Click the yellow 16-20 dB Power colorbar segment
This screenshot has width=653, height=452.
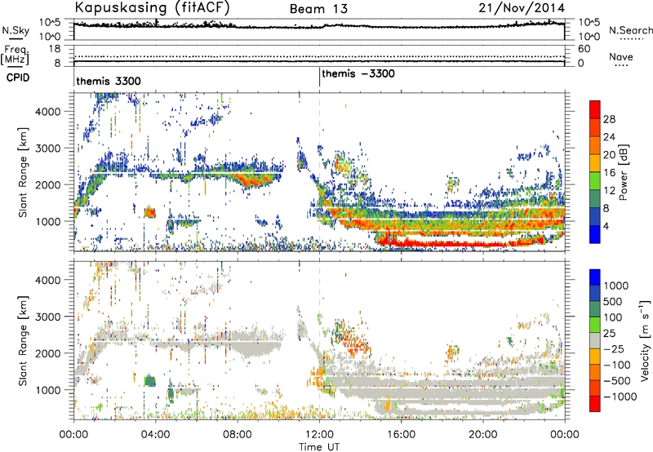(x=595, y=163)
